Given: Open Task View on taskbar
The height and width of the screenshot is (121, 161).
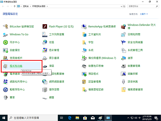Looking at the screenshot, I should coord(62,118).
